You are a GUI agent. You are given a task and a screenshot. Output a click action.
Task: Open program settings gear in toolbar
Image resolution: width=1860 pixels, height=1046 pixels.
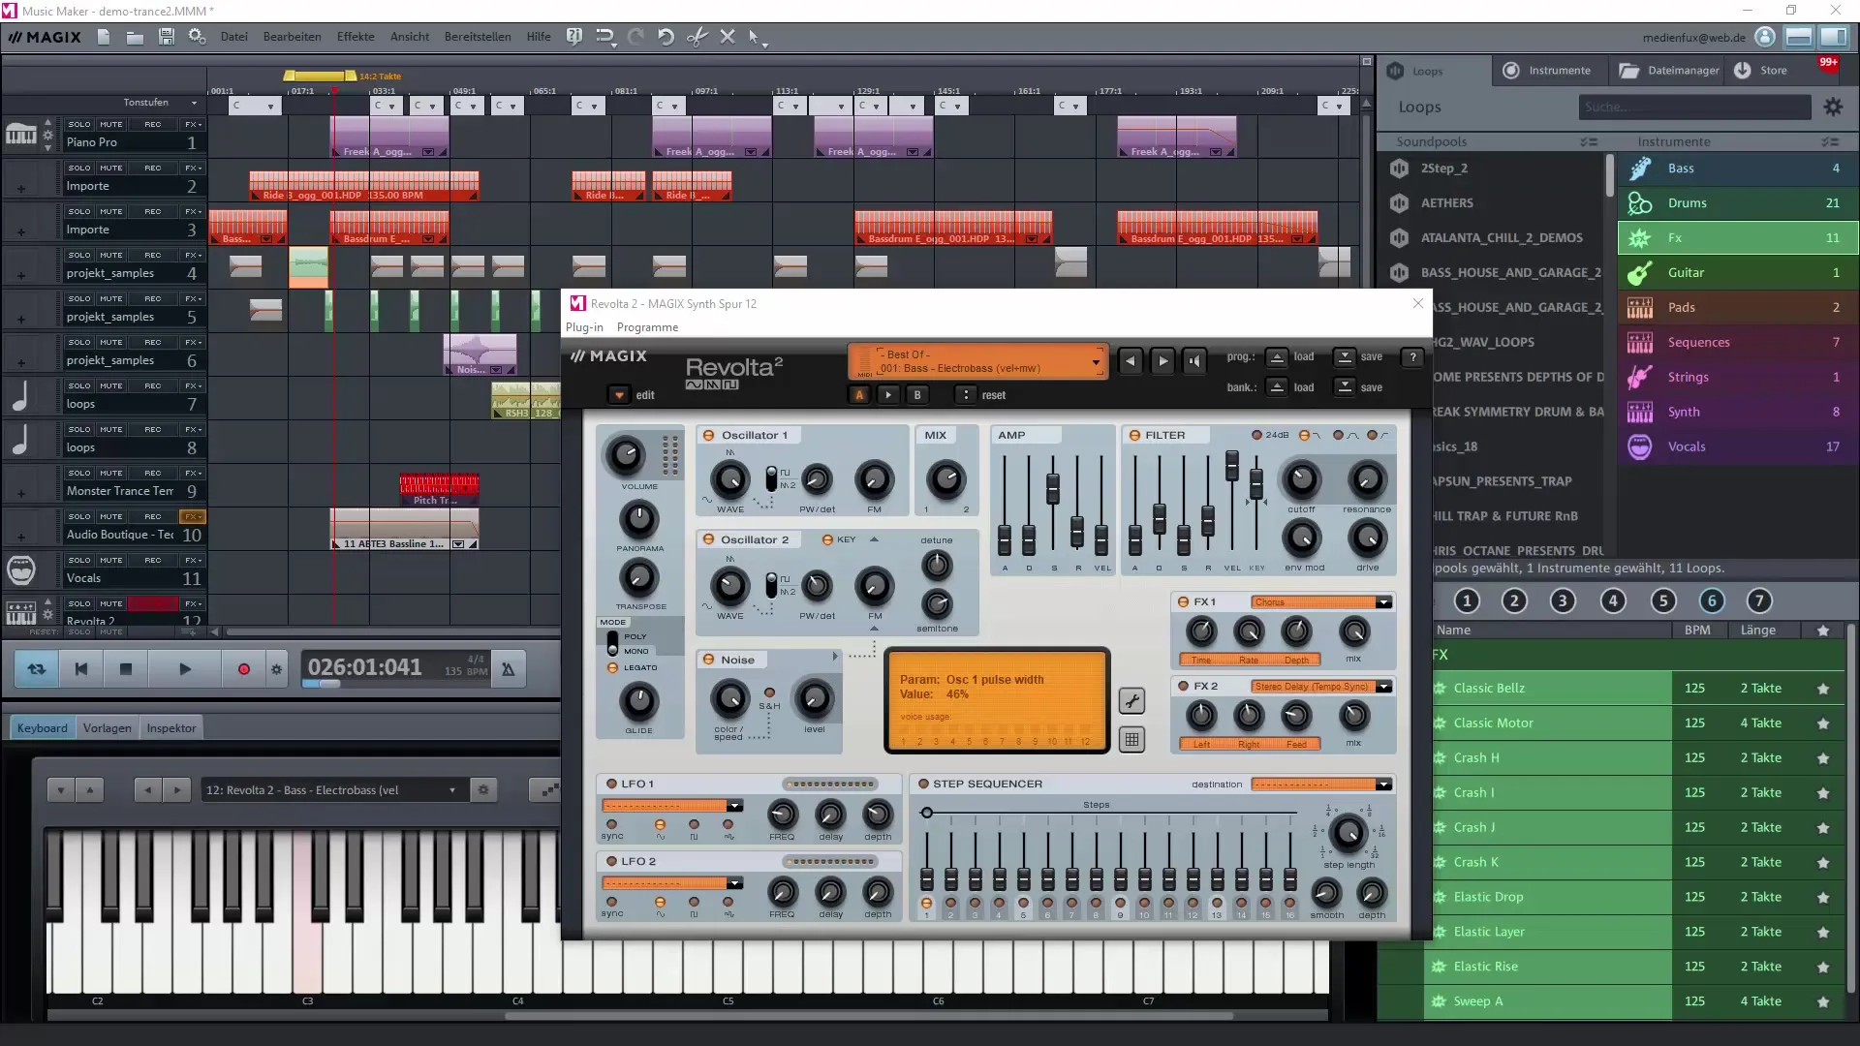[x=197, y=37]
